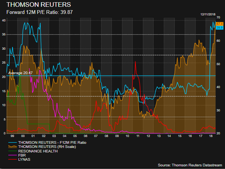The width and height of the screenshot is (225, 169).
Task: Click the magenta FBR legend line
Action: [x=12, y=155]
